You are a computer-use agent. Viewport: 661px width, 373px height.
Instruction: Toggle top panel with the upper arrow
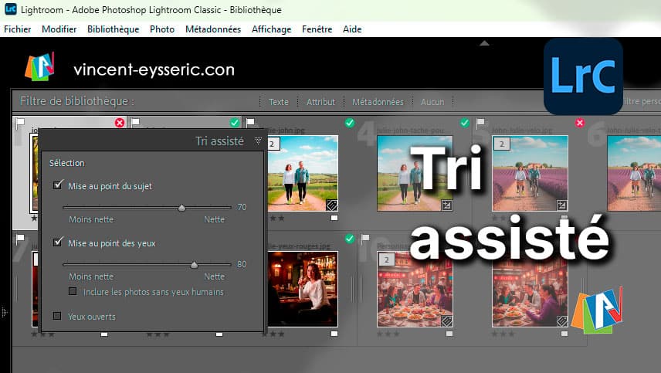pos(484,43)
